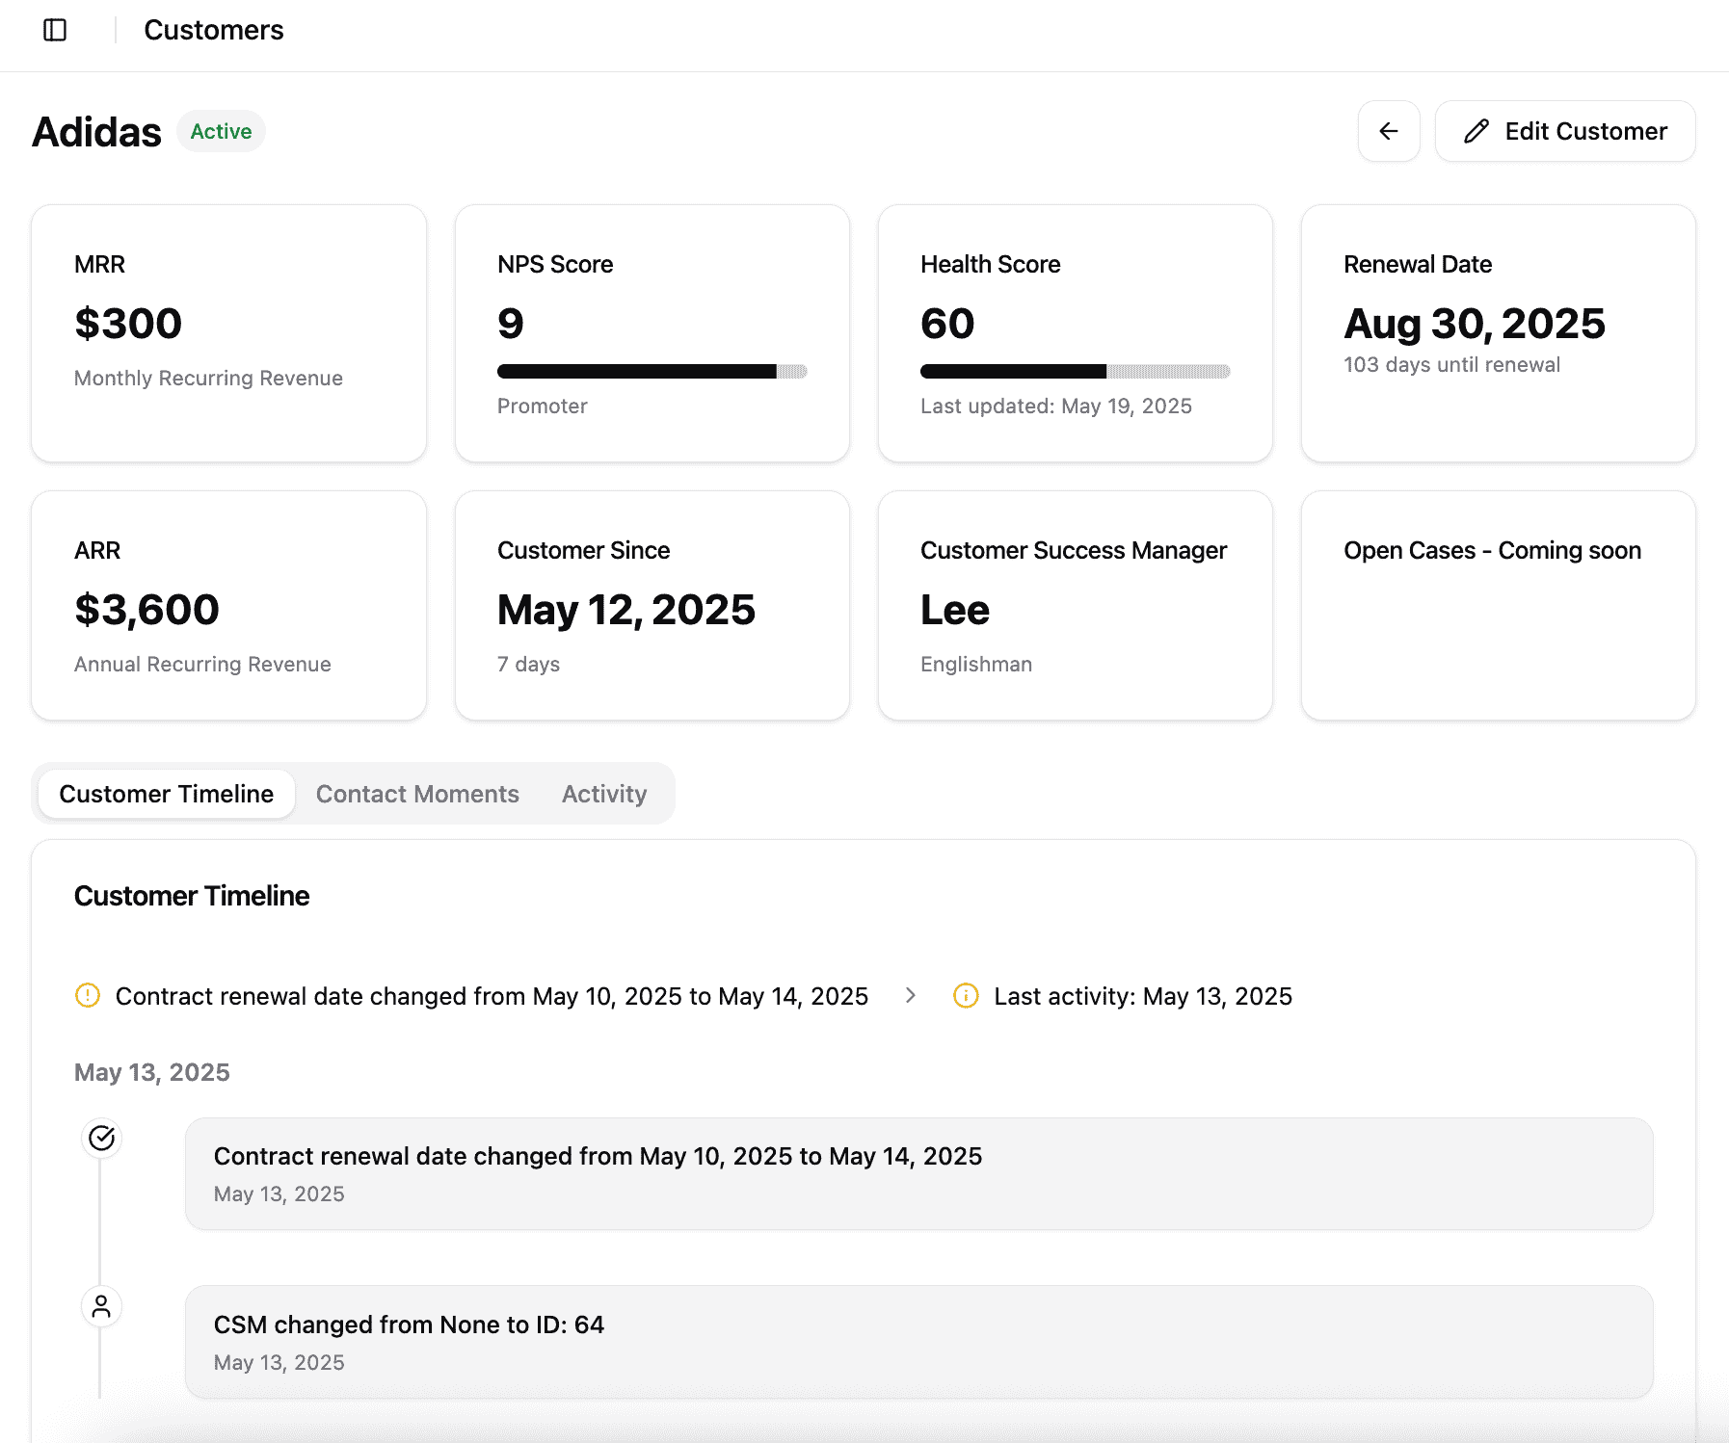
Task: Open the contract renewal date changed entry
Action: tap(918, 1173)
